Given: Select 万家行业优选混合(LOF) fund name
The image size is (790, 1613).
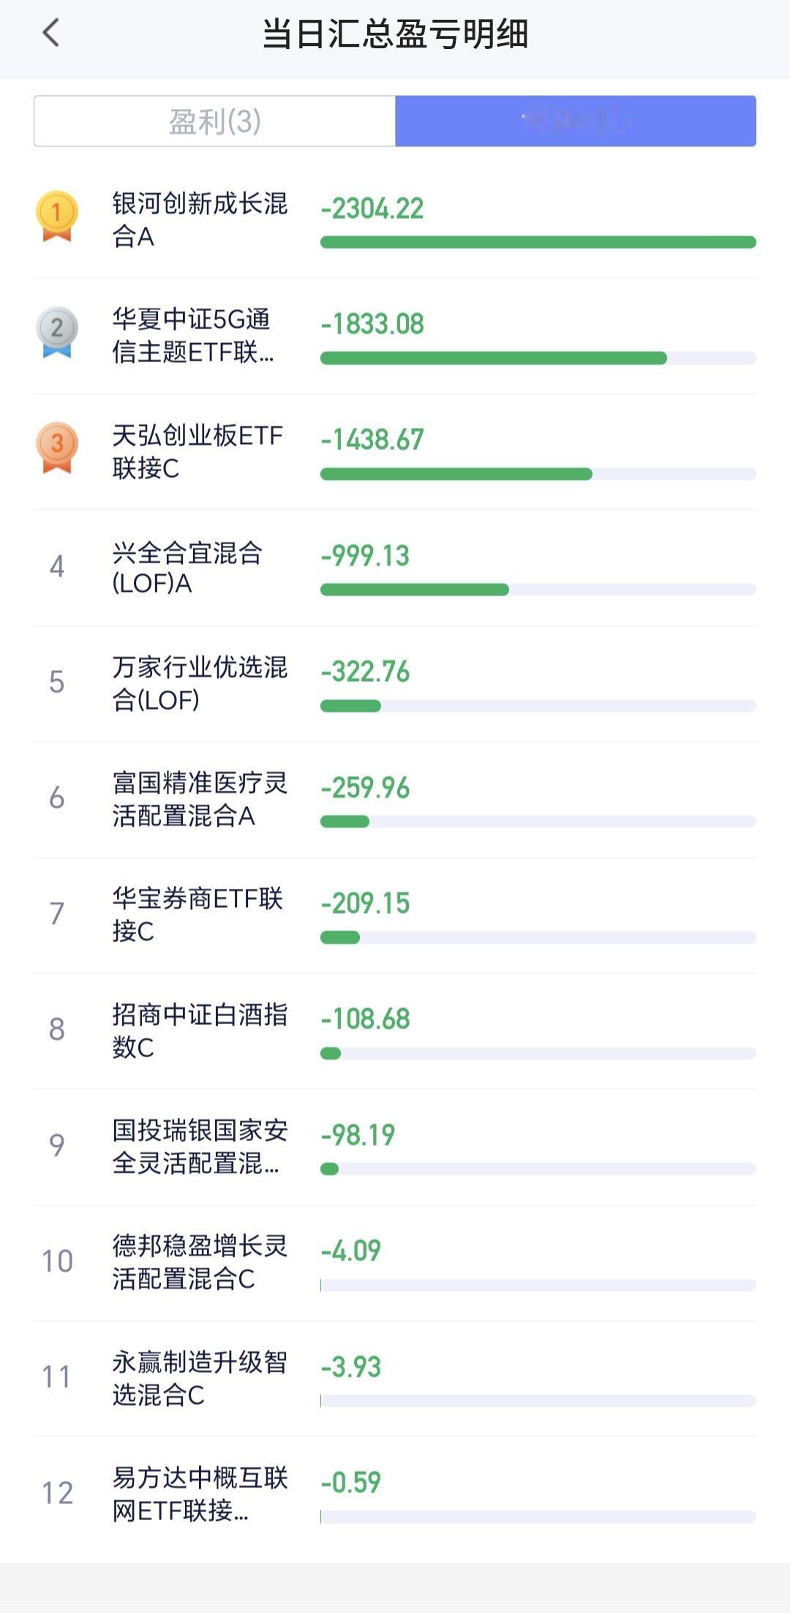Looking at the screenshot, I should (199, 683).
